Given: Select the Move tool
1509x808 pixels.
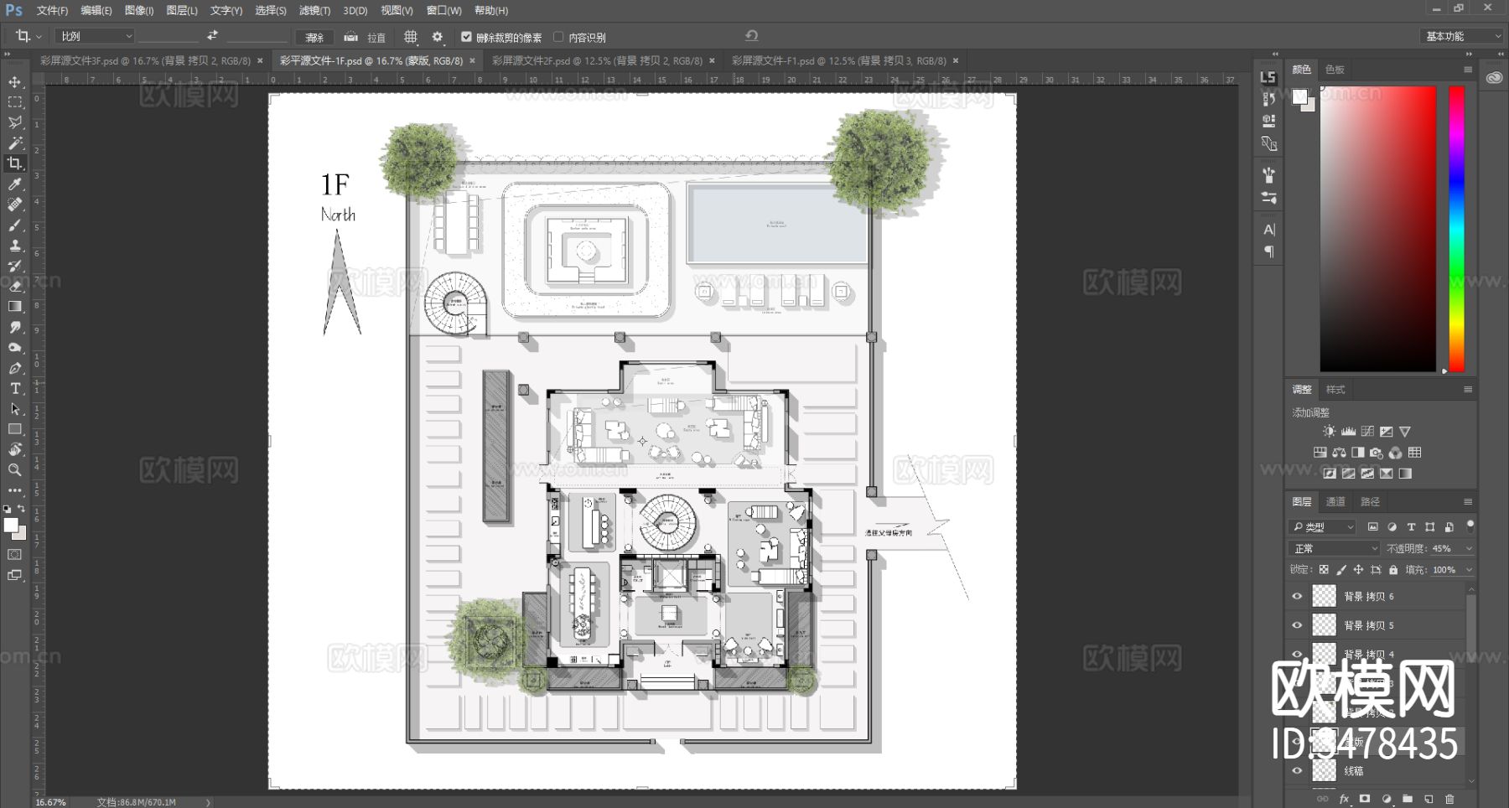Looking at the screenshot, I should [15, 82].
